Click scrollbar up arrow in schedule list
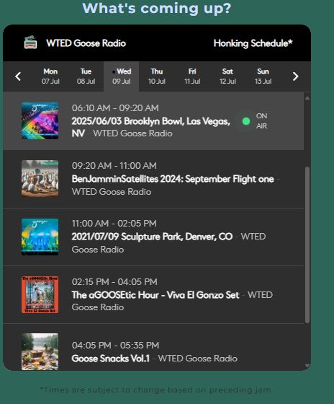Image resolution: width=334 pixels, height=404 pixels. tap(307, 98)
